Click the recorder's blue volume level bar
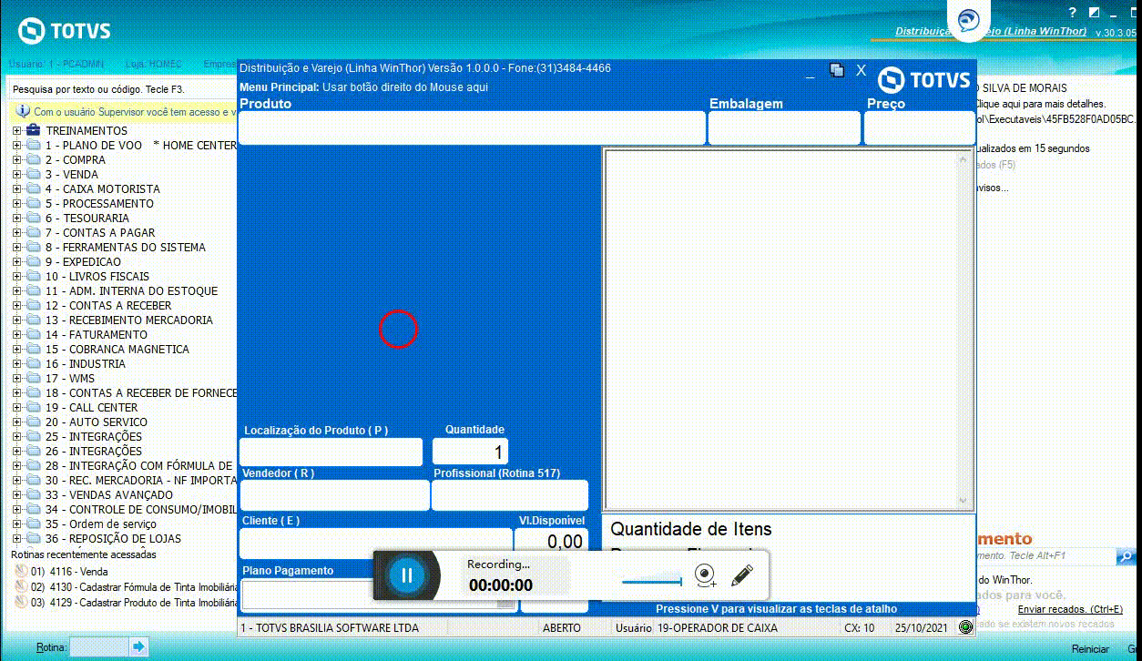Viewport: 1142px width, 661px height. [652, 581]
